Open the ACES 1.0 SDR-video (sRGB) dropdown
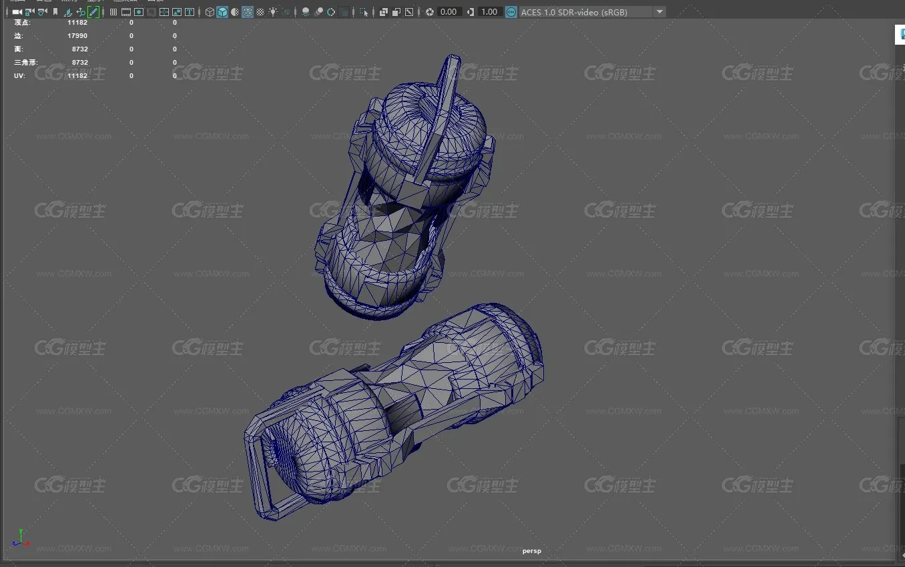Screen dimensions: 905x567 [x=592, y=12]
